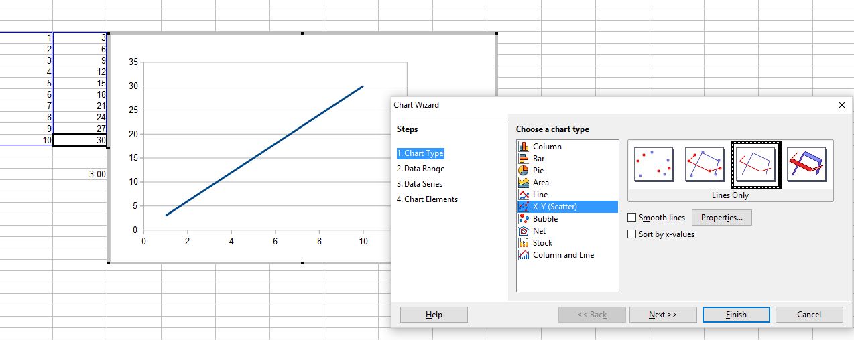The width and height of the screenshot is (854, 340).
Task: Choose Points and Lines scatter variant
Action: coord(705,165)
